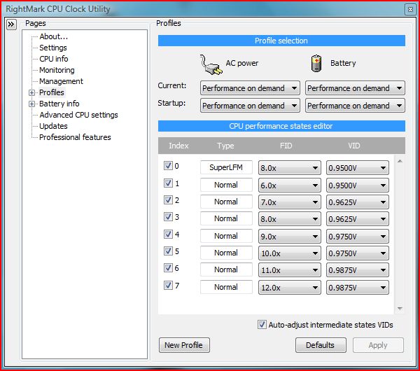Uncheck performance state index 2

click(168, 199)
